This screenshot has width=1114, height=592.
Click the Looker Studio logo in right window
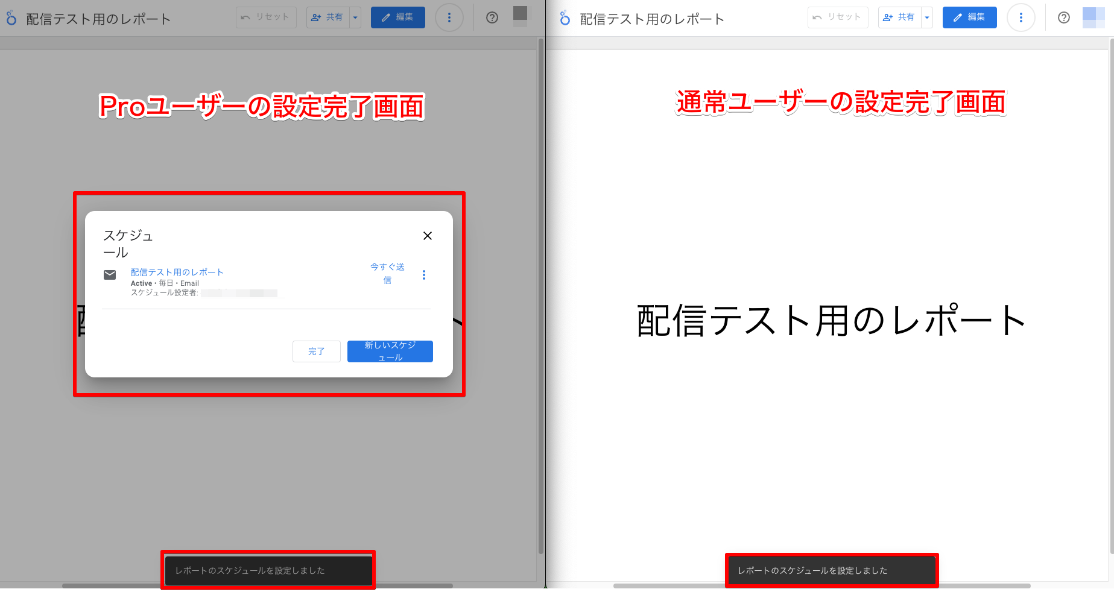pos(565,19)
